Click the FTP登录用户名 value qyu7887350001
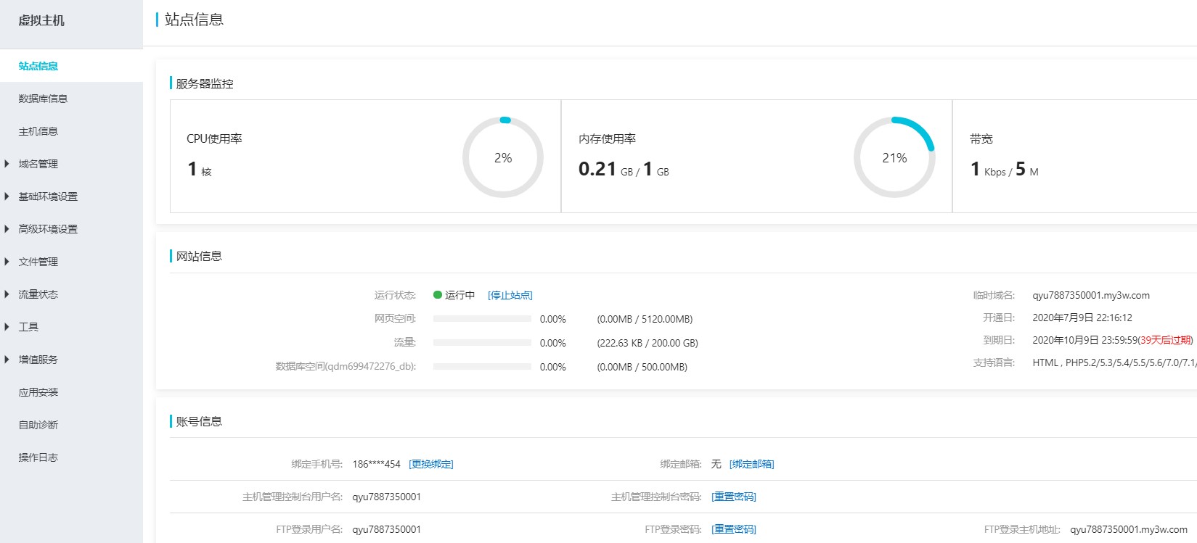This screenshot has width=1197, height=543. click(x=387, y=529)
